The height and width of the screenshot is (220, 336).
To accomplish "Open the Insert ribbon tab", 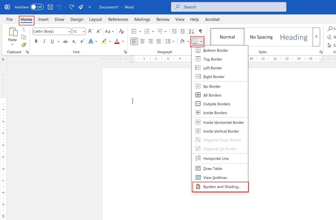I will tap(43, 19).
